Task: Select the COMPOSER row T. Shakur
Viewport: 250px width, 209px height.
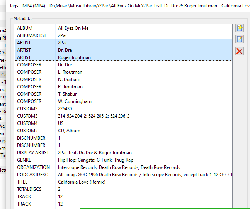Action: point(123,94)
